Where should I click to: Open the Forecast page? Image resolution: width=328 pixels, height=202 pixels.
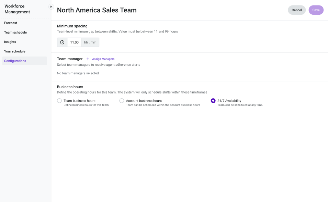click(11, 23)
